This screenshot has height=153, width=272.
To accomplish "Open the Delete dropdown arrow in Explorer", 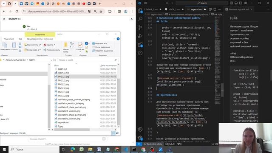I will [x=54, y=45].
